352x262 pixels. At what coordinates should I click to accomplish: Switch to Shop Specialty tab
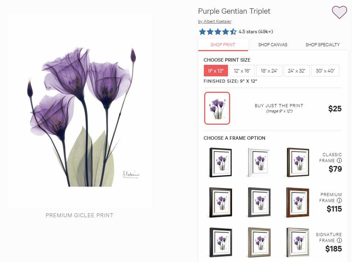323,45
